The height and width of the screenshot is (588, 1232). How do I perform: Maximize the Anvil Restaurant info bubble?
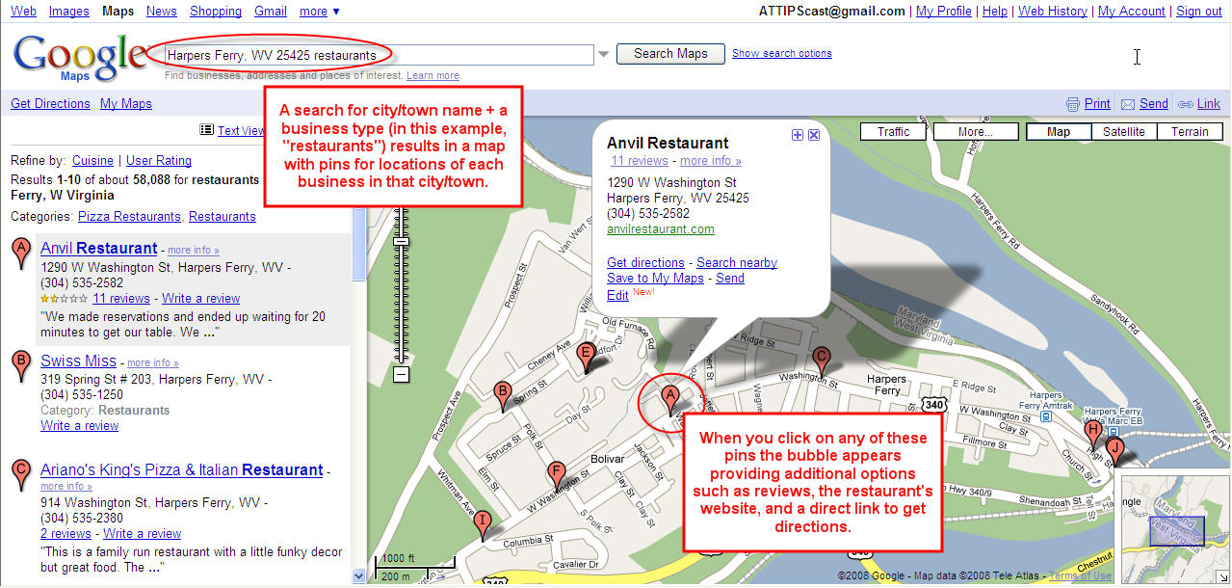point(798,136)
